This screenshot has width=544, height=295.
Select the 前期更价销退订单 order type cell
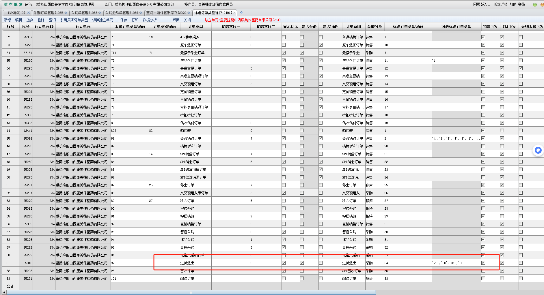click(x=196, y=107)
